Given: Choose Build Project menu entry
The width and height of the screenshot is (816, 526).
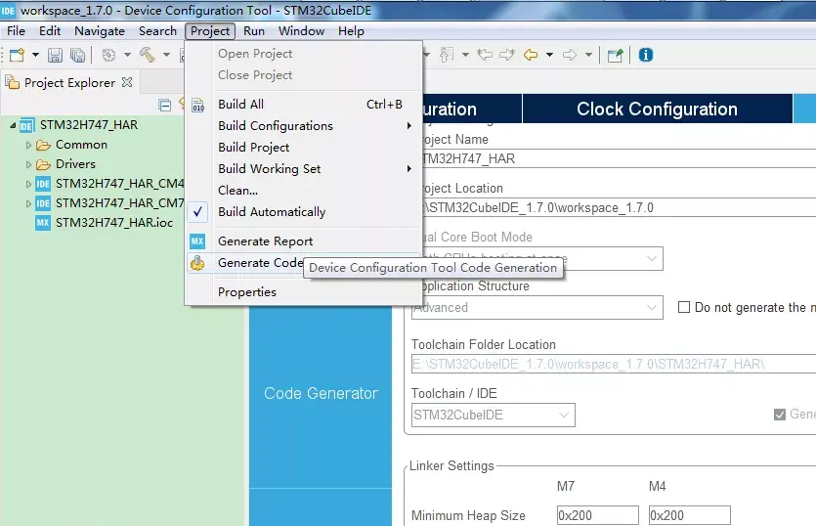Looking at the screenshot, I should [x=304, y=148].
